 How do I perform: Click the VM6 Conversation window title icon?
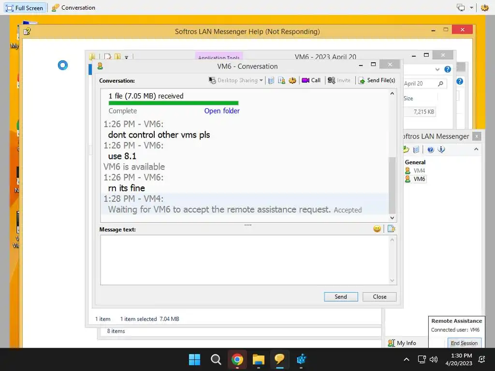100,66
